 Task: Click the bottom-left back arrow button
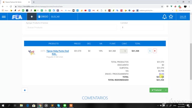tap(25, 90)
